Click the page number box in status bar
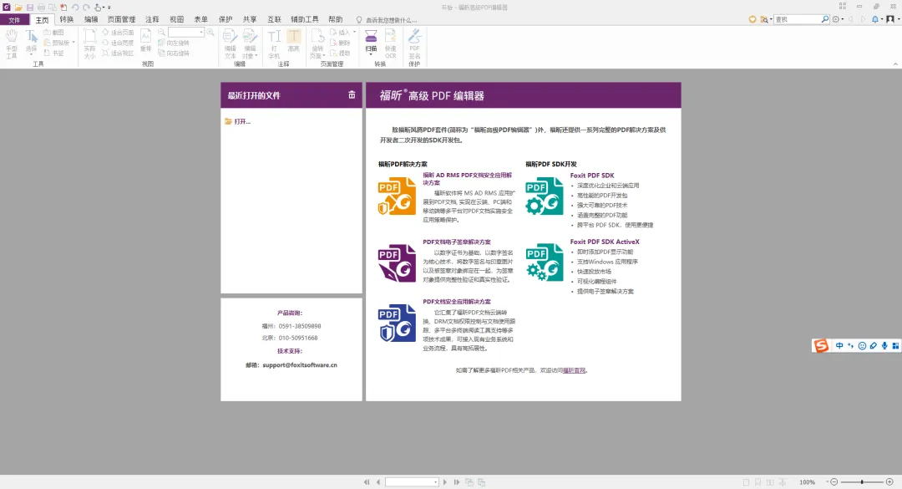 (411, 482)
